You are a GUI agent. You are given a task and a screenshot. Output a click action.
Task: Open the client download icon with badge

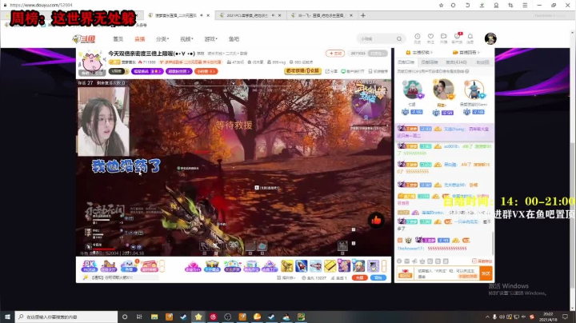[457, 38]
